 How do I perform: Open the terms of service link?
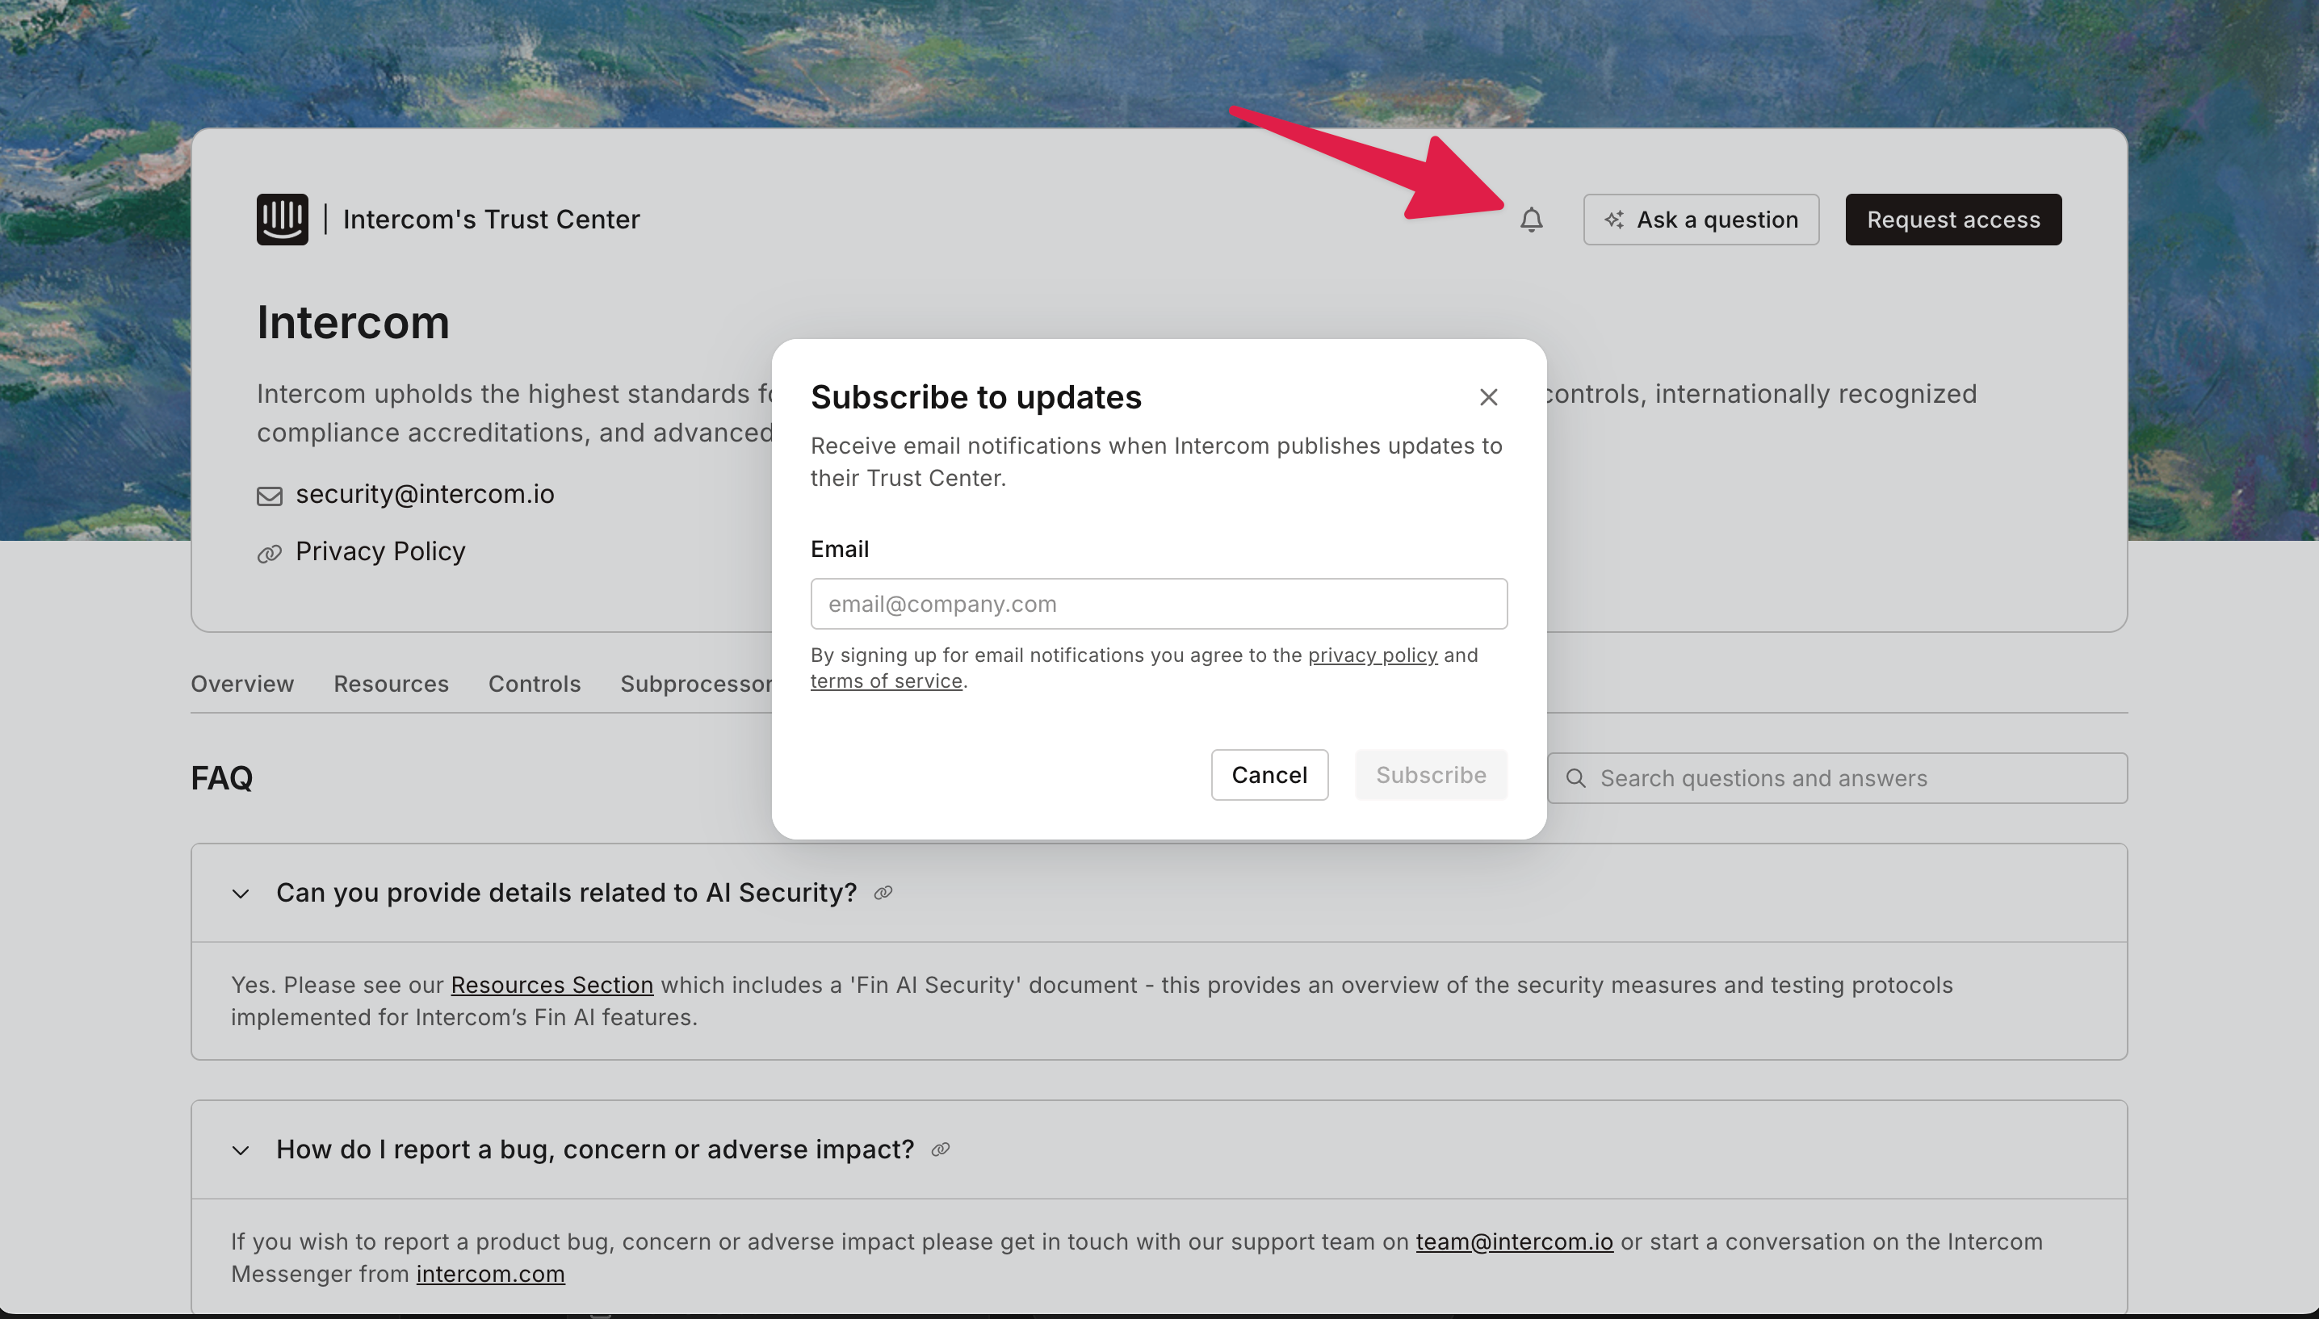point(886,680)
